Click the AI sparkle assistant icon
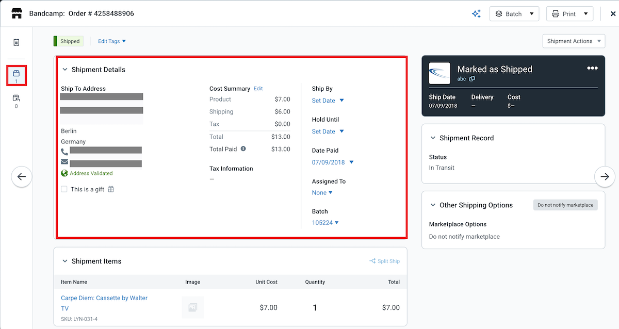 pos(476,14)
